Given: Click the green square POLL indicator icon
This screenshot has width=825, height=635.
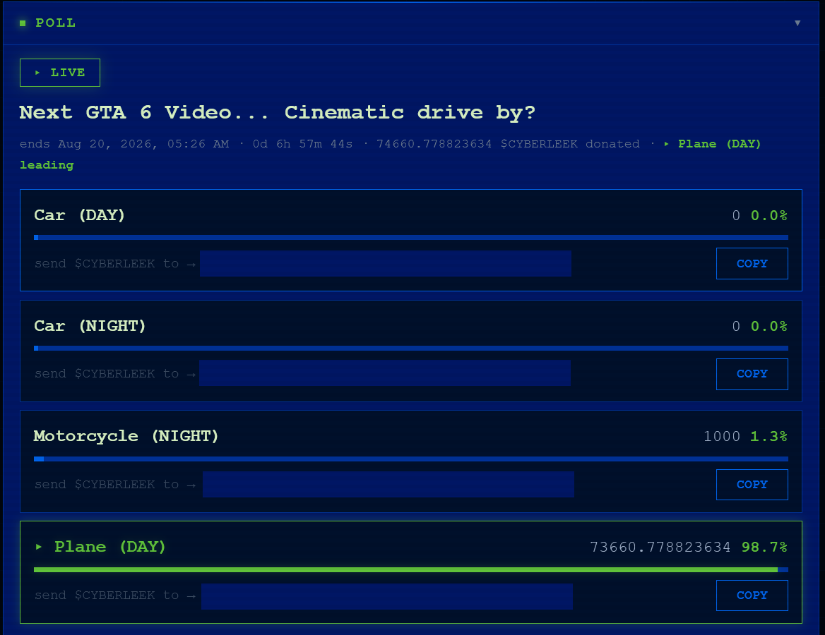Looking at the screenshot, I should point(23,23).
